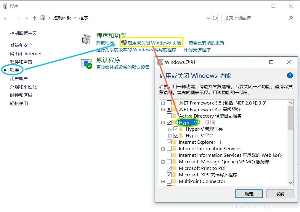
Task: Expand Hyper-V 平台 node
Action: (170, 136)
